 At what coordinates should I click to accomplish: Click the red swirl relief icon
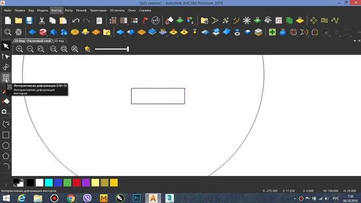tap(43, 32)
